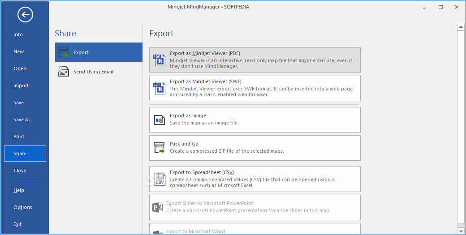Choose Open from the sidebar menu
Image resolution: width=466 pixels, height=235 pixels.
point(20,68)
